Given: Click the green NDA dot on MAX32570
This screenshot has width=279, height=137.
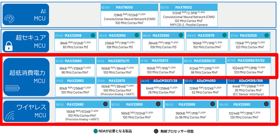Looking at the screenshot, I should [x=224, y=35].
